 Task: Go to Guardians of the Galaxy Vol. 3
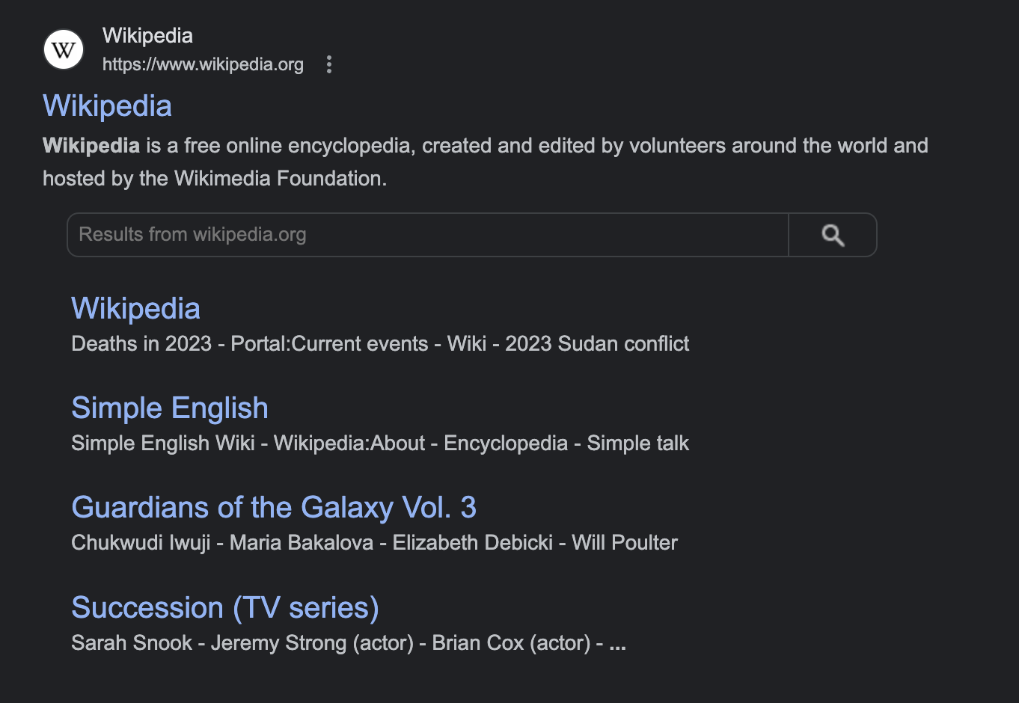(x=274, y=508)
